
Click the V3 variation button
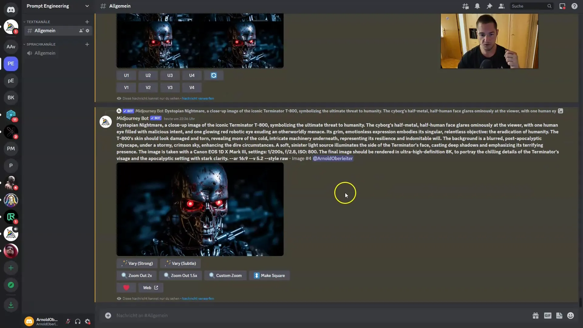click(x=170, y=87)
